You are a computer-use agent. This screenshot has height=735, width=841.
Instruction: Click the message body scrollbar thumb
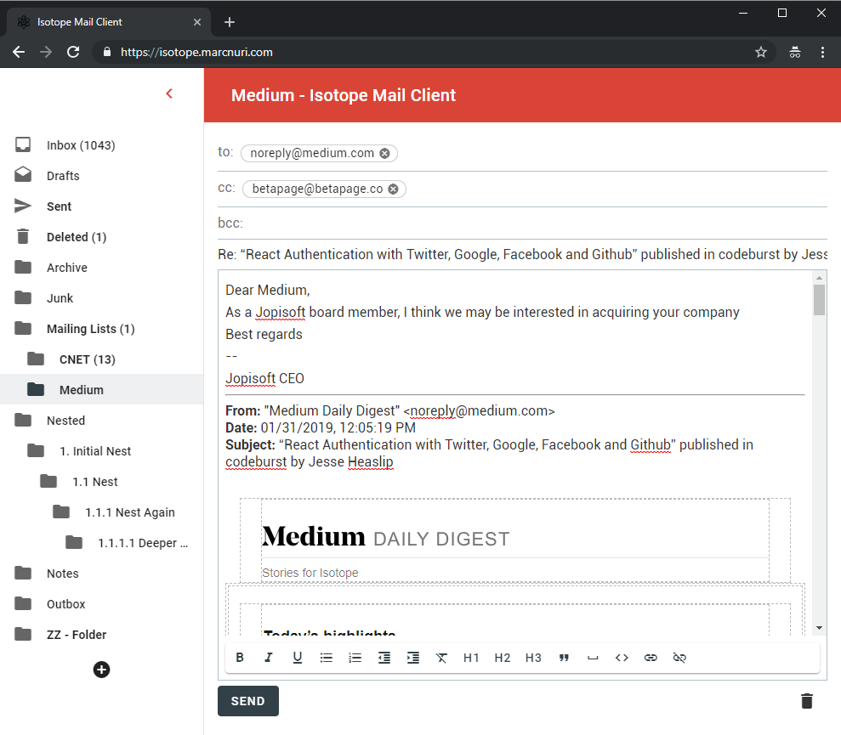(x=819, y=300)
